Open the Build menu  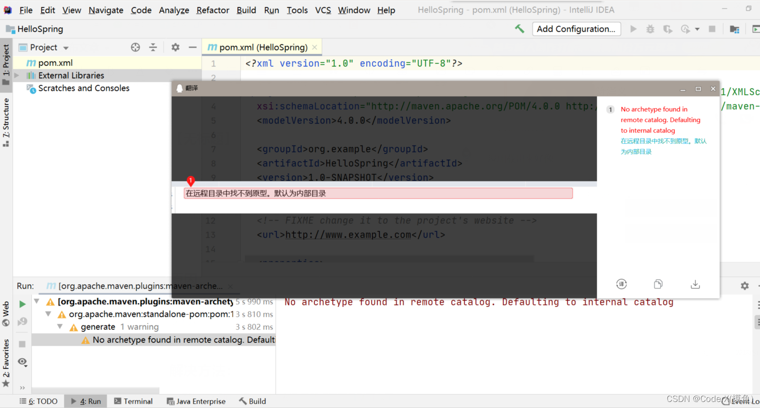point(246,10)
